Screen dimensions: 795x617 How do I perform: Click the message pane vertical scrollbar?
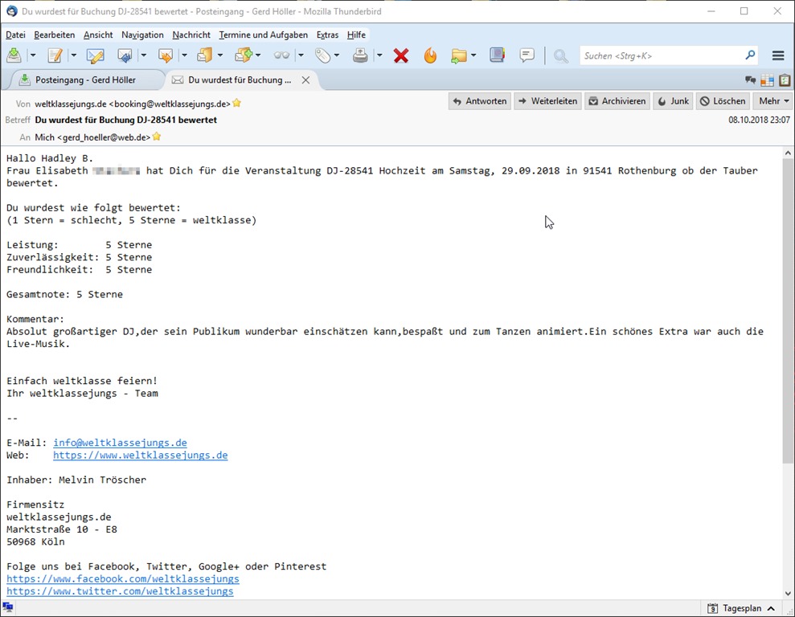pyautogui.click(x=788, y=310)
